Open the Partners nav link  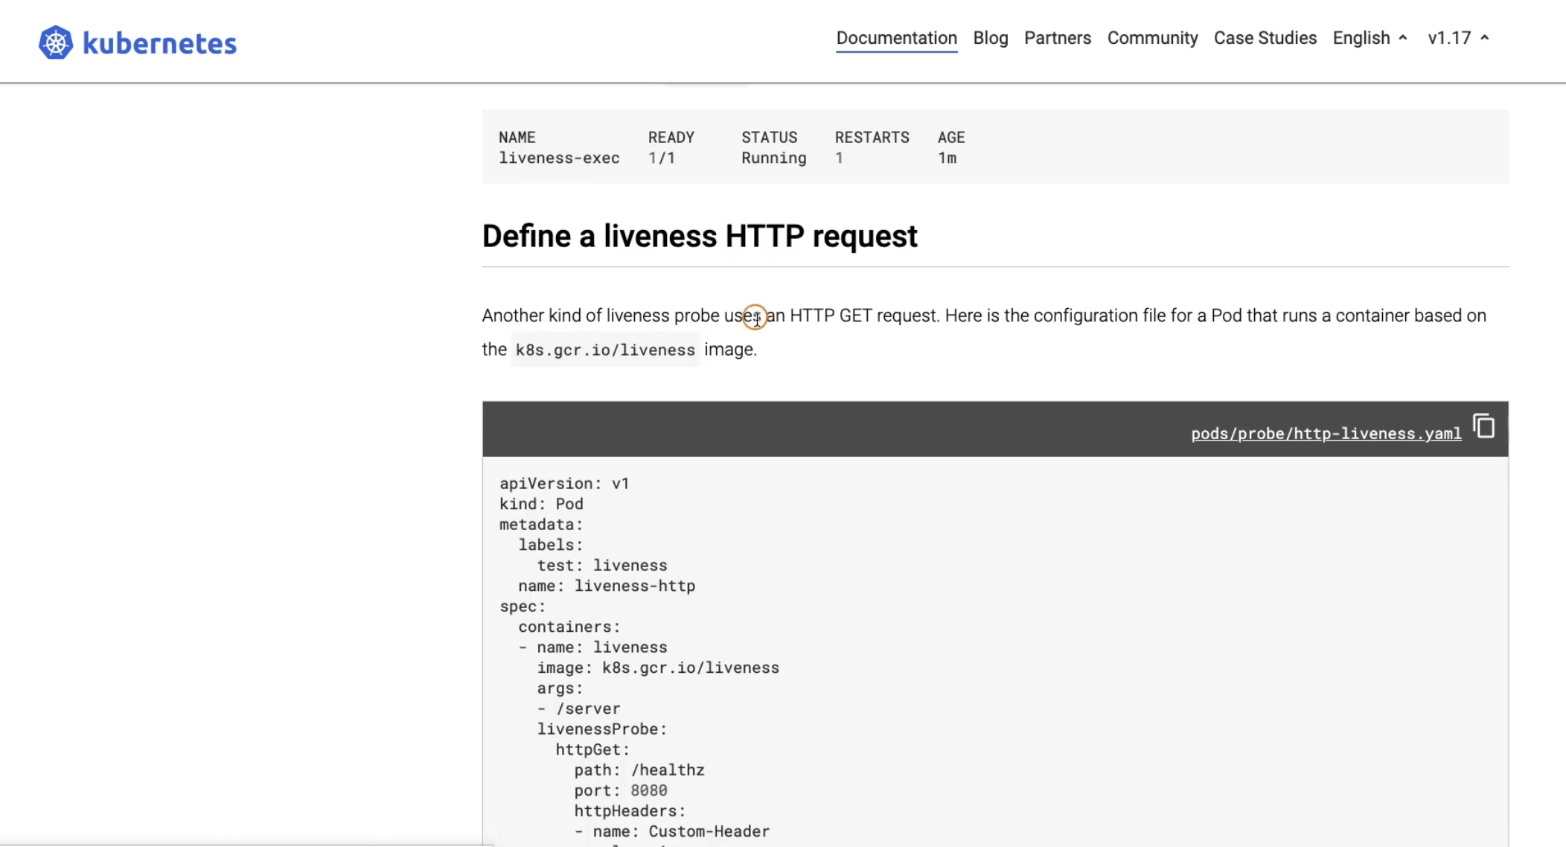click(x=1057, y=38)
